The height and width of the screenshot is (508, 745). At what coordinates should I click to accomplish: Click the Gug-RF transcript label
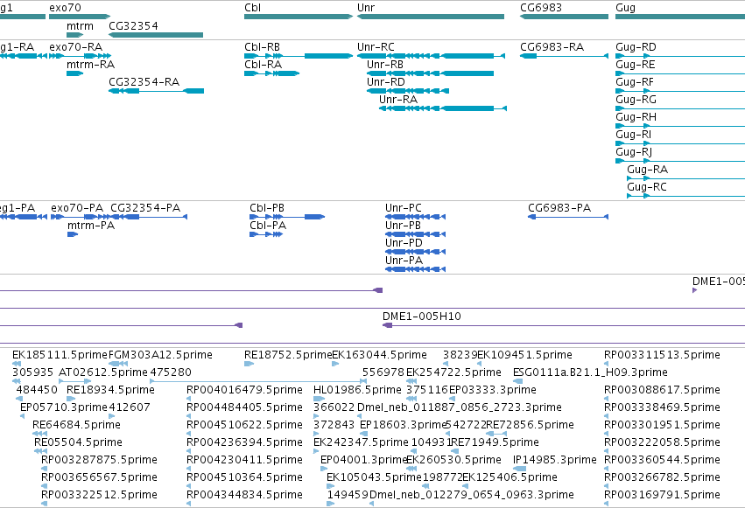tap(635, 82)
